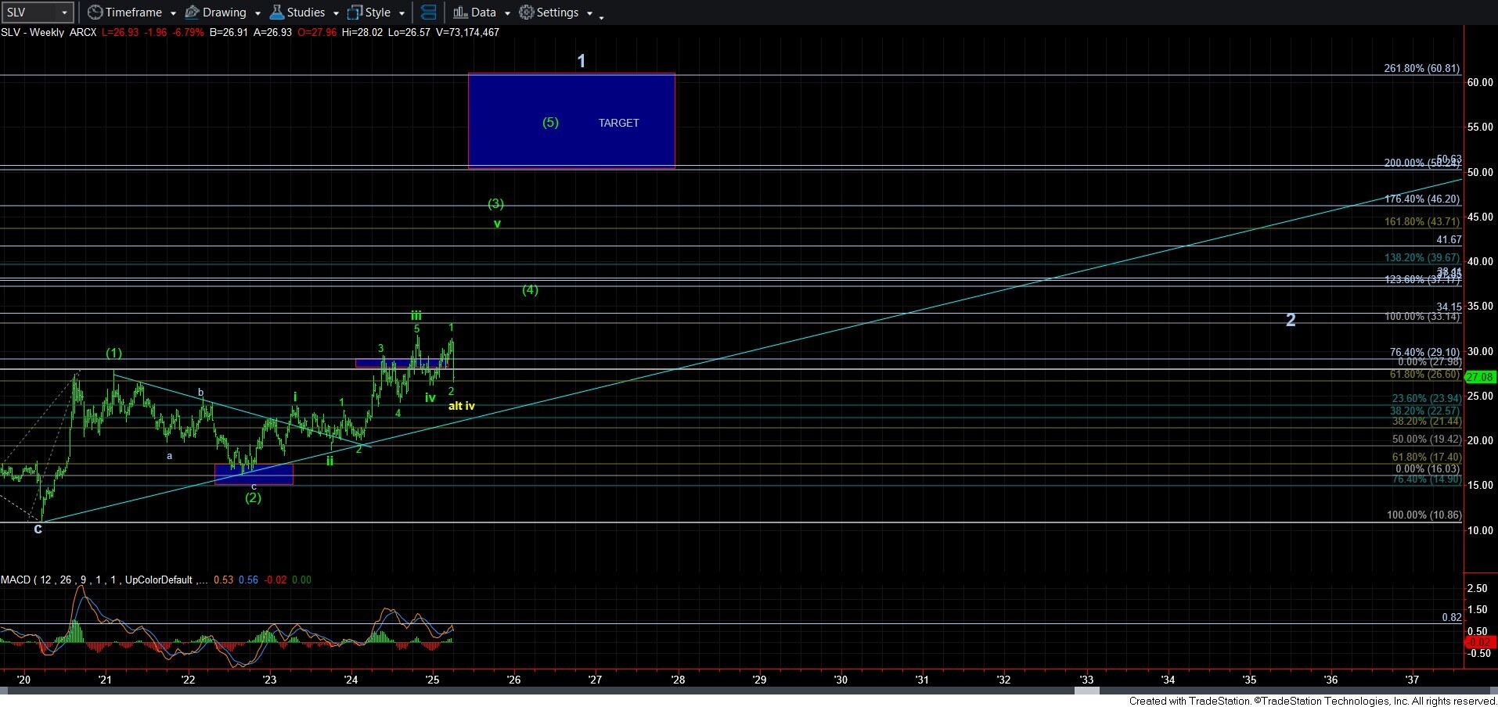Open the Data menu label
Image resolution: width=1498 pixels, height=707 pixels.
point(483,13)
